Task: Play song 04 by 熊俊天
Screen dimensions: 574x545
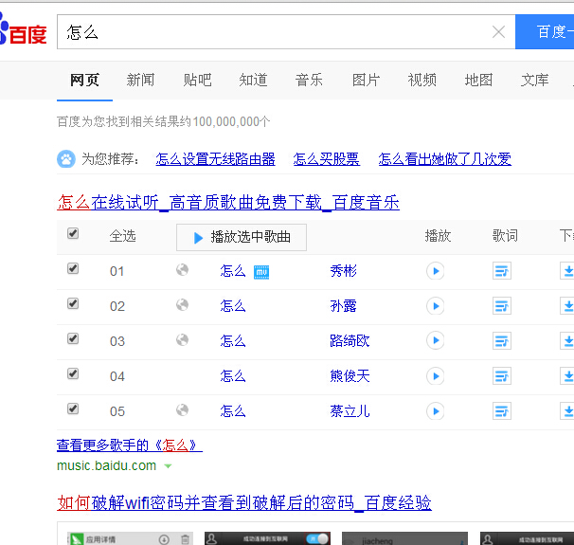Action: [x=436, y=375]
